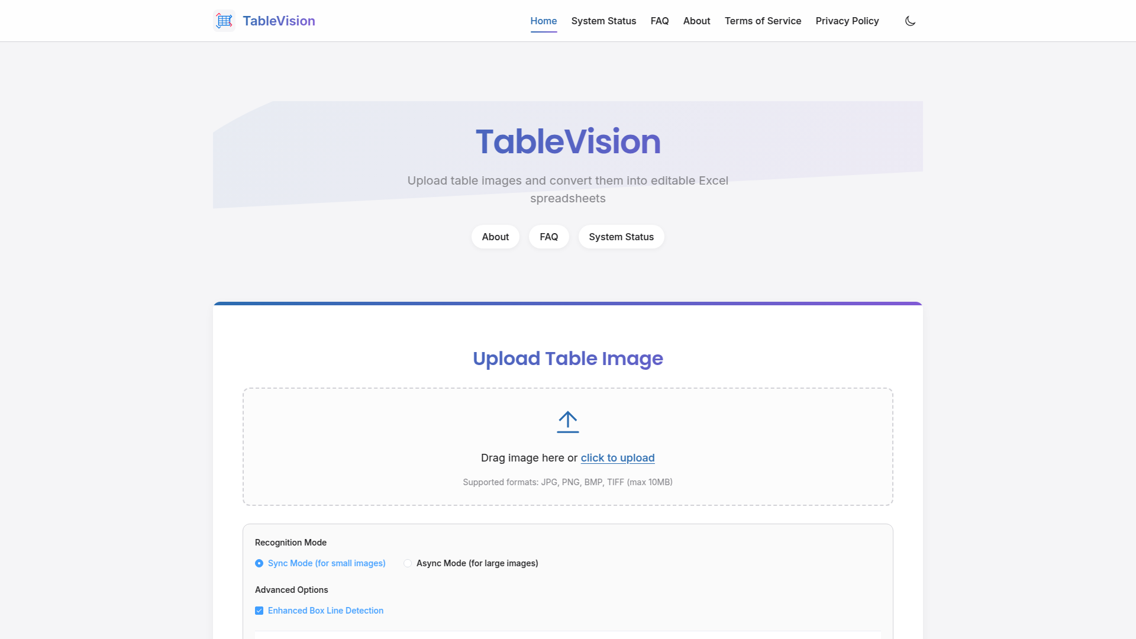1136x639 pixels.
Task: Click the Sync Mode label text
Action: (x=327, y=563)
